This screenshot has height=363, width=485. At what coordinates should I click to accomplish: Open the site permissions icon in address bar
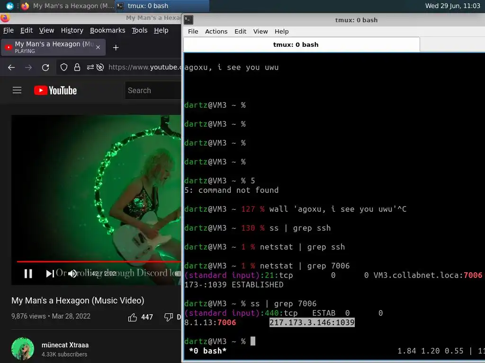[x=90, y=67]
